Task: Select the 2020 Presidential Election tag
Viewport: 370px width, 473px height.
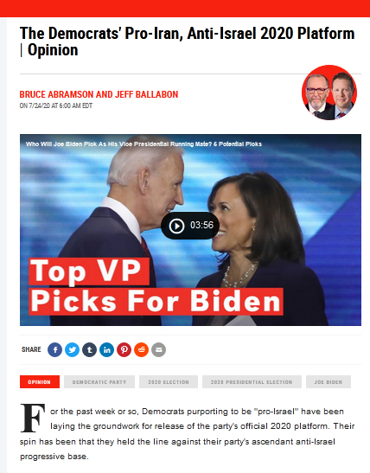Action: point(252,382)
